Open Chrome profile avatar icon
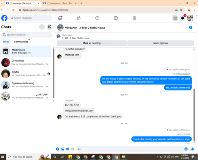 [189, 10]
